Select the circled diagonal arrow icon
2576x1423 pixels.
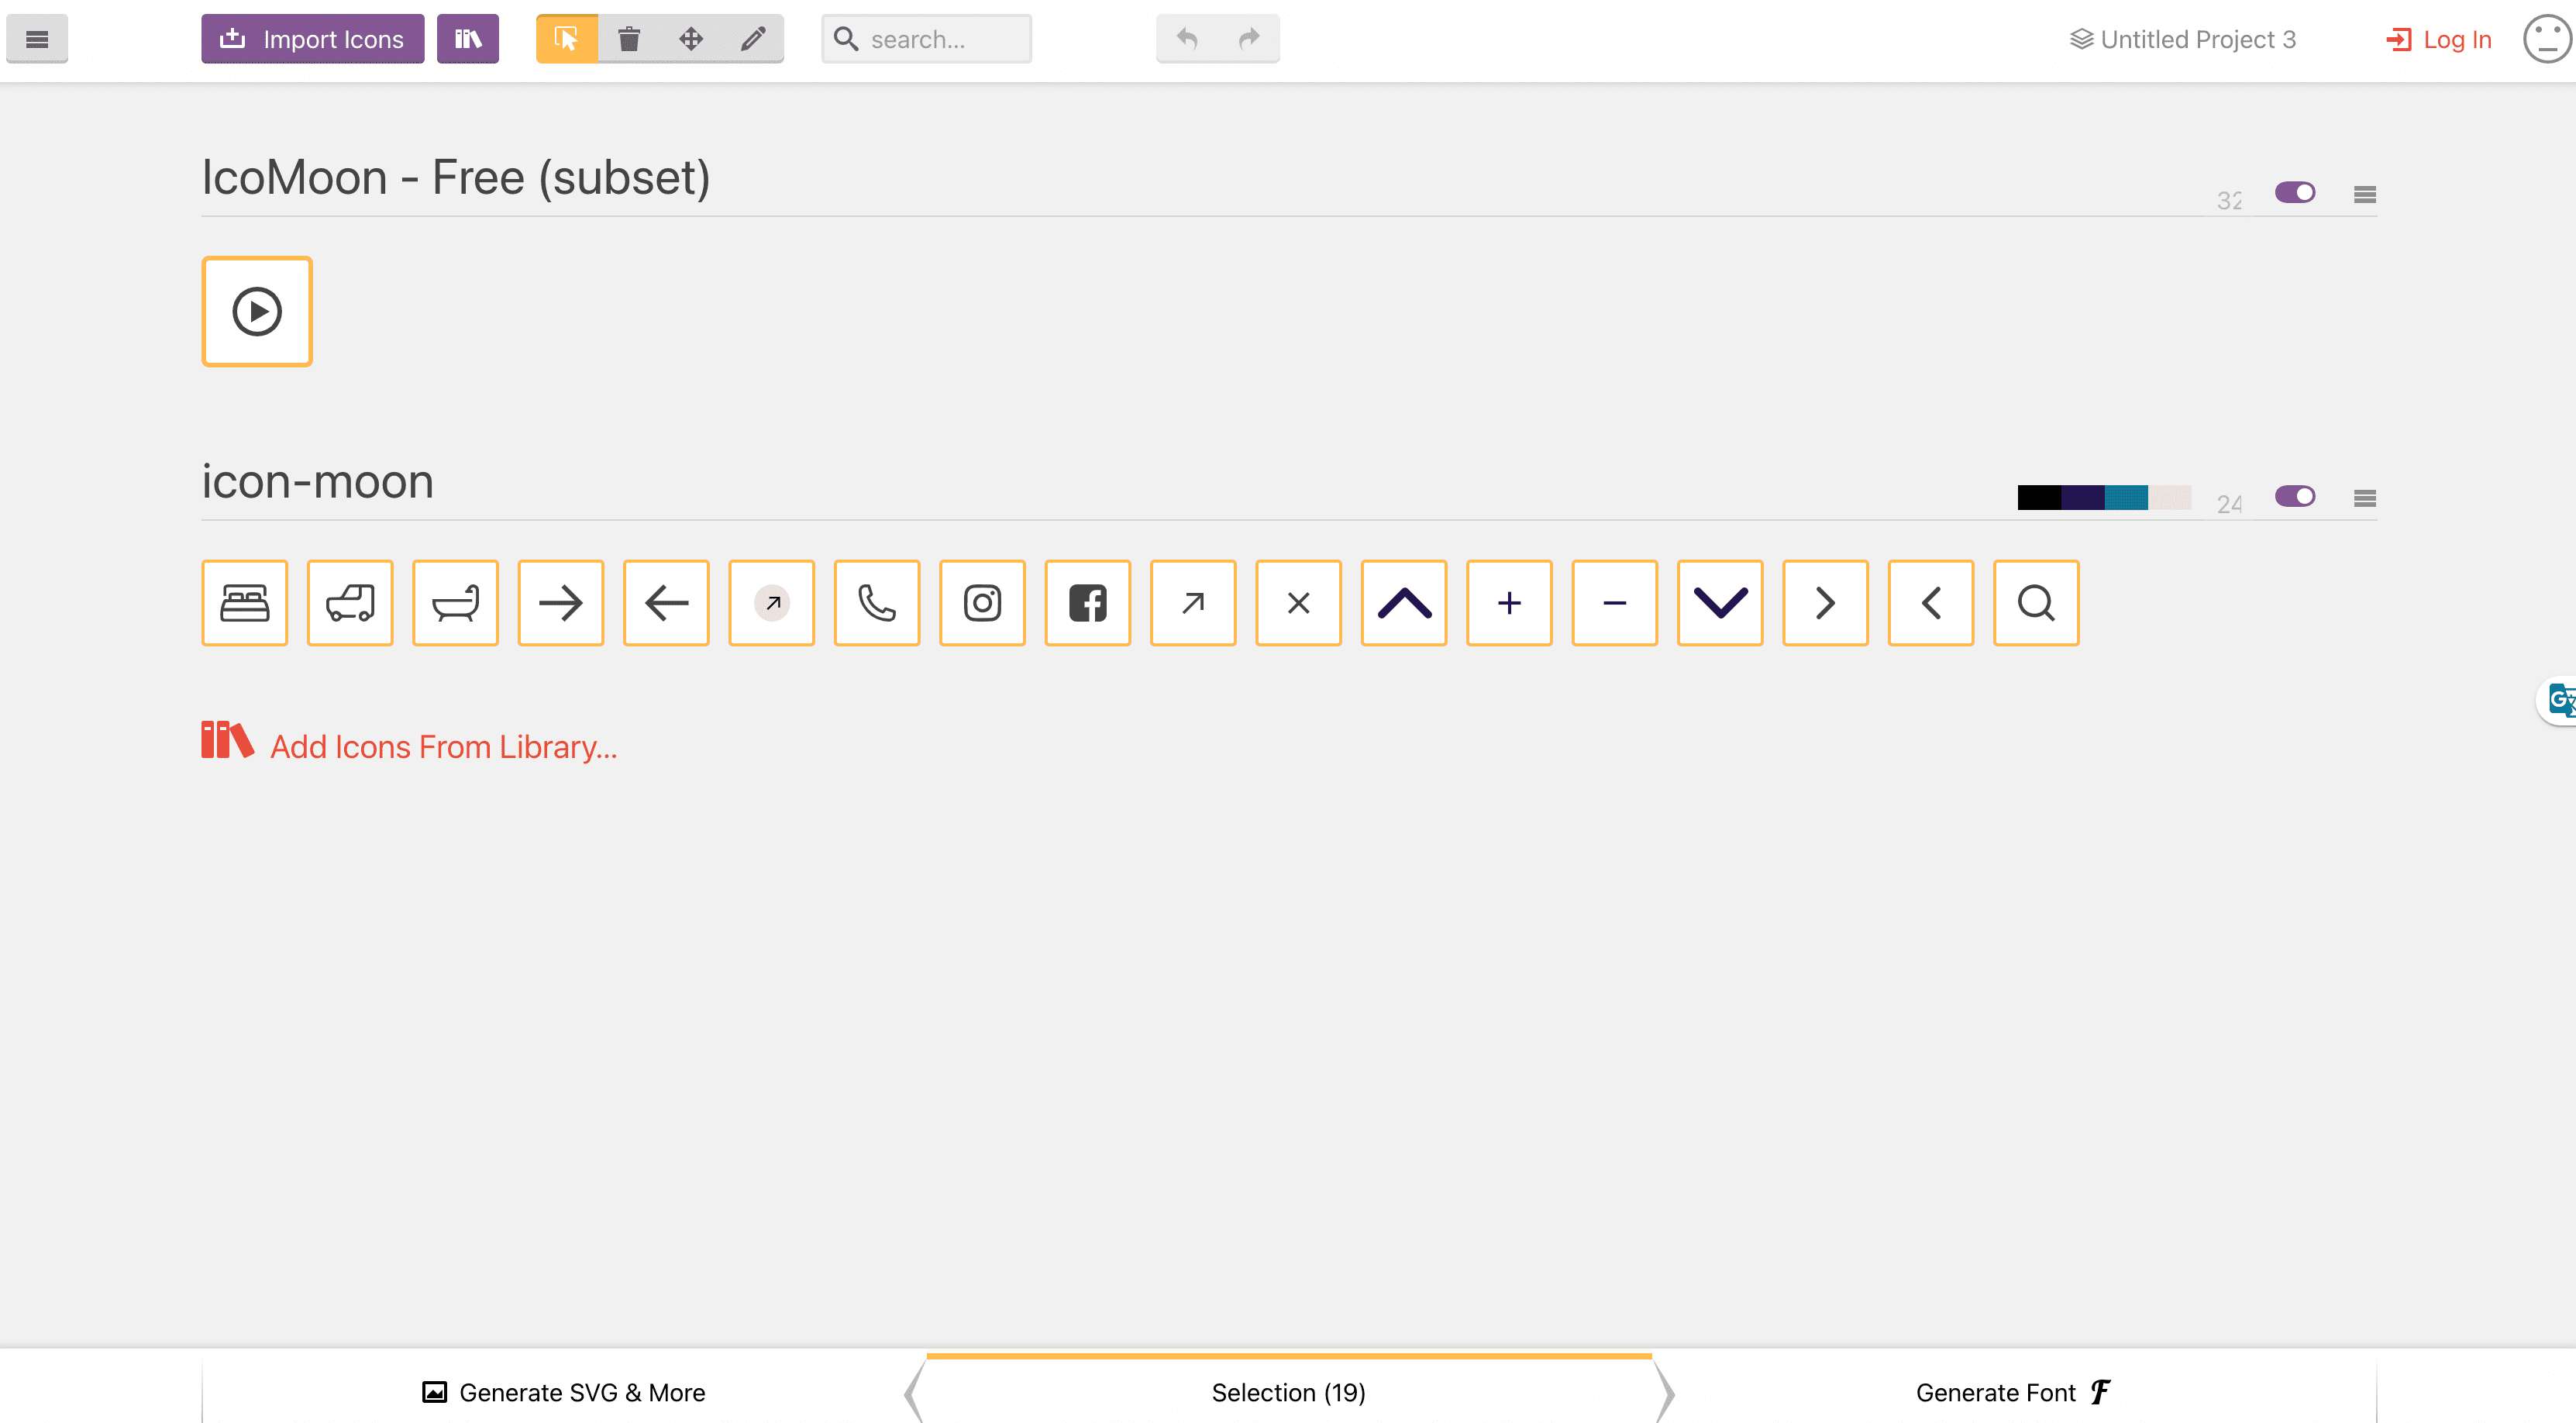(772, 603)
